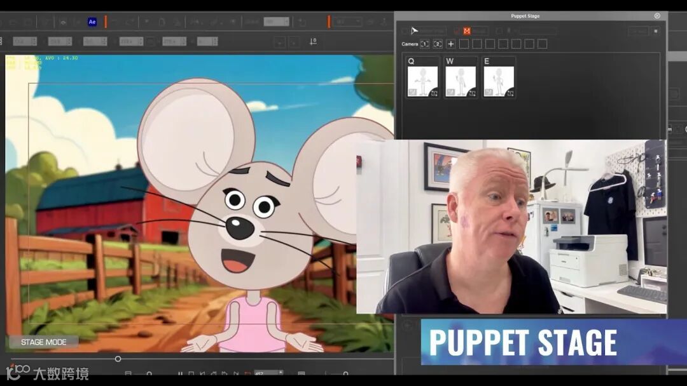This screenshot has width=687, height=386.
Task: Click the replace icon on the Q thumbnail corner
Action: click(x=434, y=93)
